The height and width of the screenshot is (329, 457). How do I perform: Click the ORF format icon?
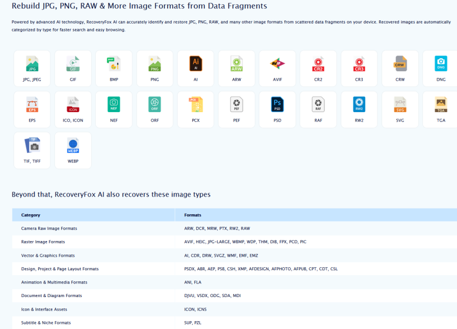point(155,104)
